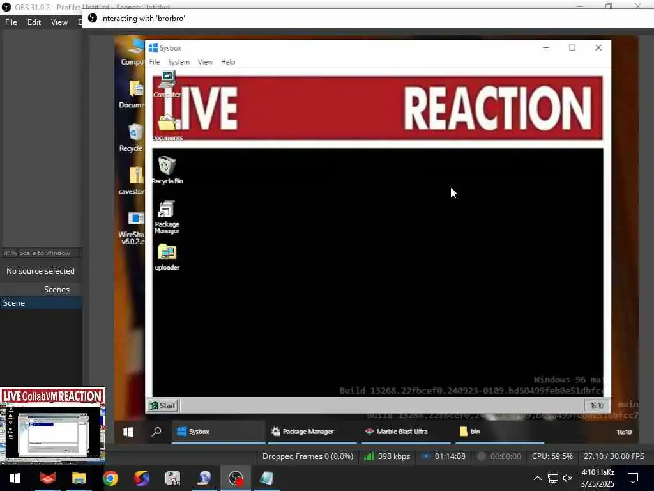Open the globe network app in taskbar
654x491 pixels.
tap(204, 478)
